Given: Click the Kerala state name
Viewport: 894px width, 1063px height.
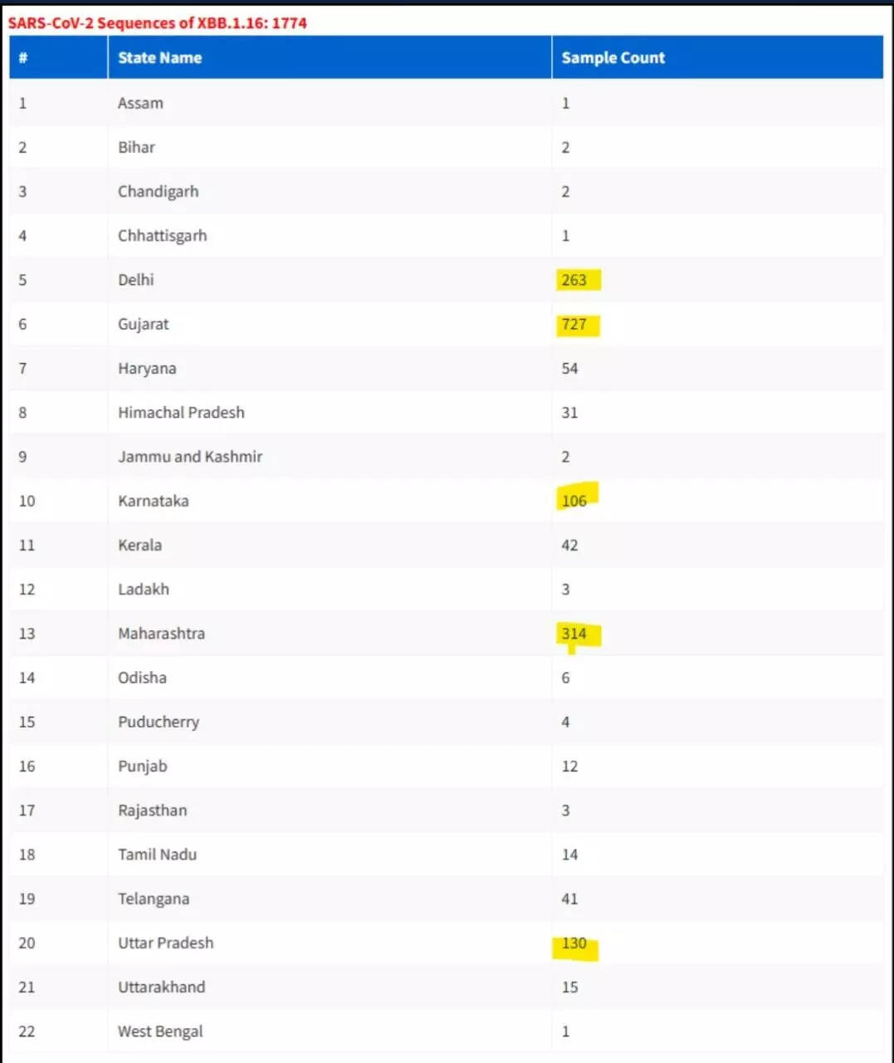Looking at the screenshot, I should [139, 546].
